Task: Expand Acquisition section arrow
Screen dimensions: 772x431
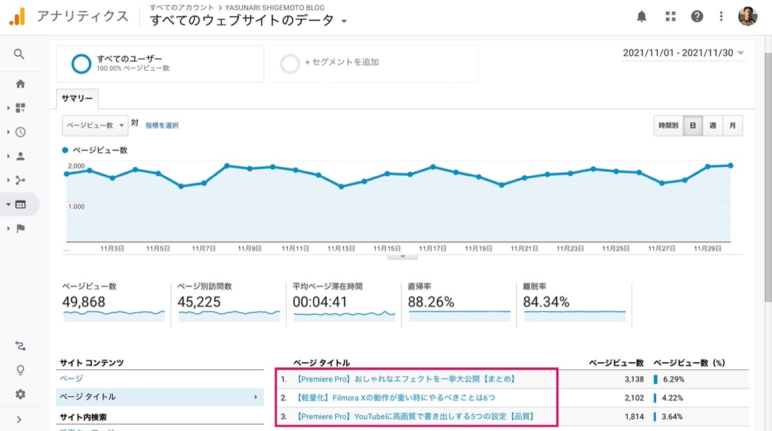Action: (x=8, y=180)
